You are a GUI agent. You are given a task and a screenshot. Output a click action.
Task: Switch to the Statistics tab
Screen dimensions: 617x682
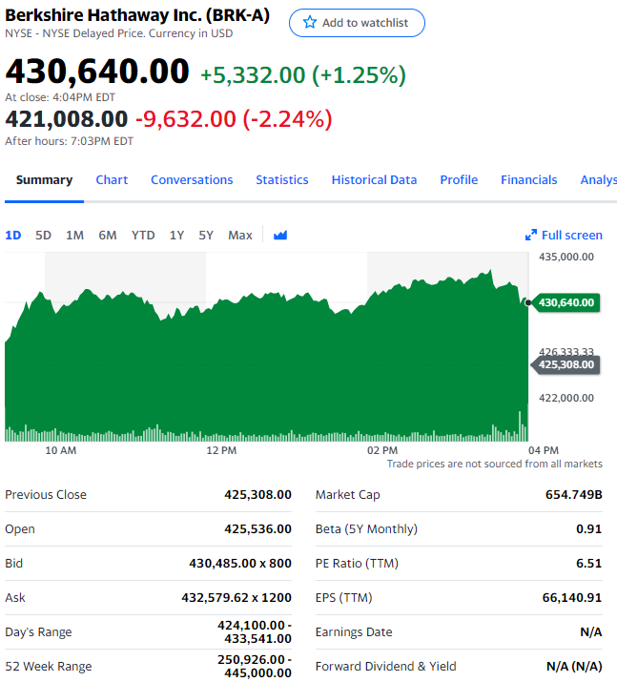(x=281, y=179)
